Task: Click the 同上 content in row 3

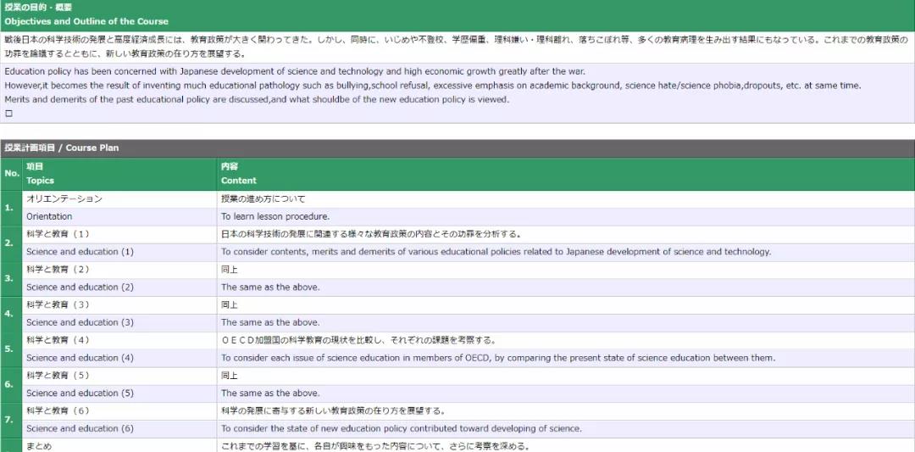Action: tap(565, 270)
